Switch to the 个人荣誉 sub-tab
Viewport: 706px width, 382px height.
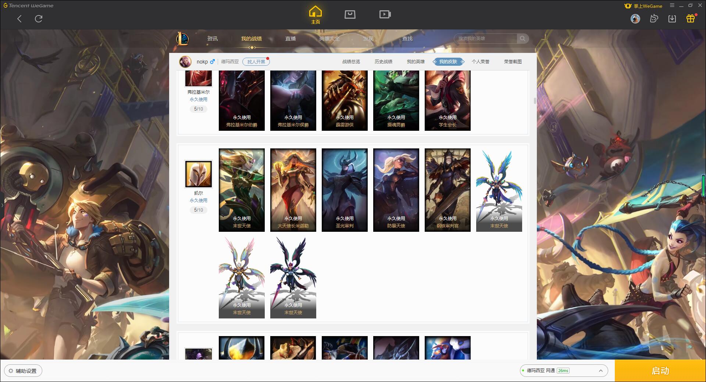pos(481,62)
